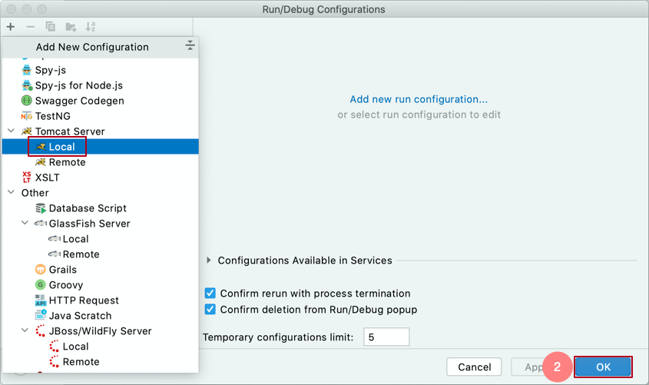Choose the Database Script entry
Image resolution: width=649 pixels, height=385 pixels.
coord(100,207)
